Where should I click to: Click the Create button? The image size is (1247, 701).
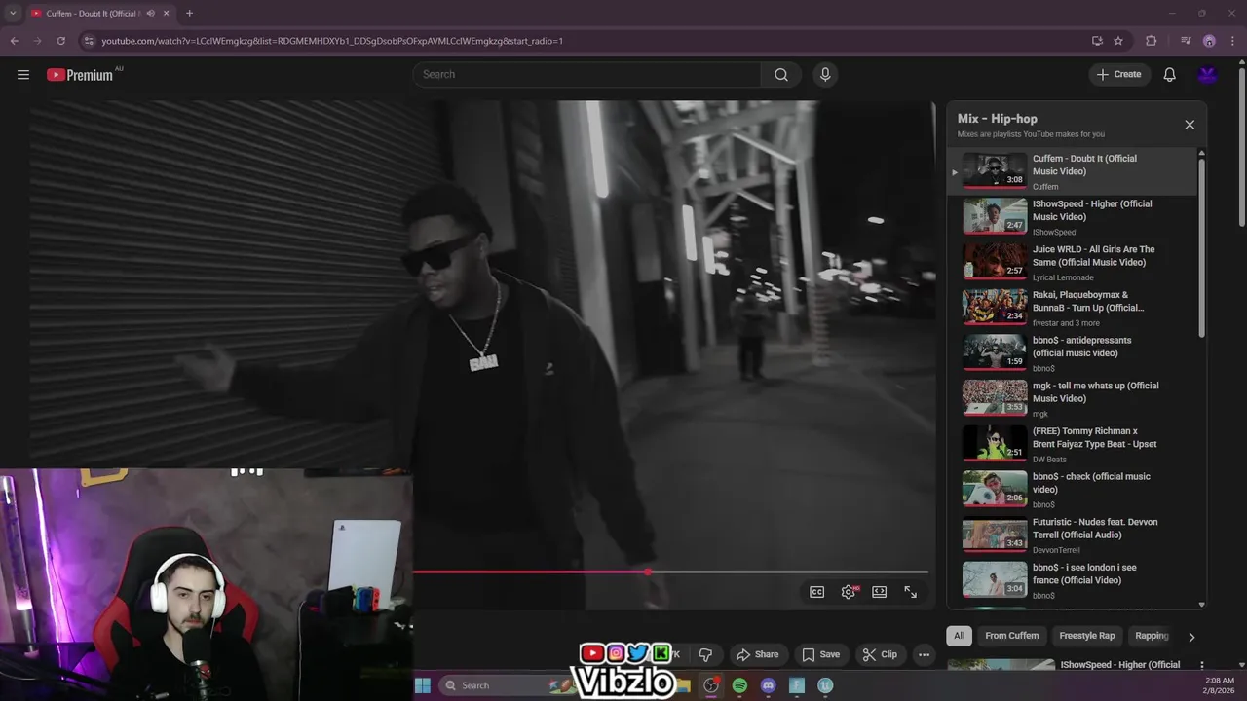tap(1118, 74)
